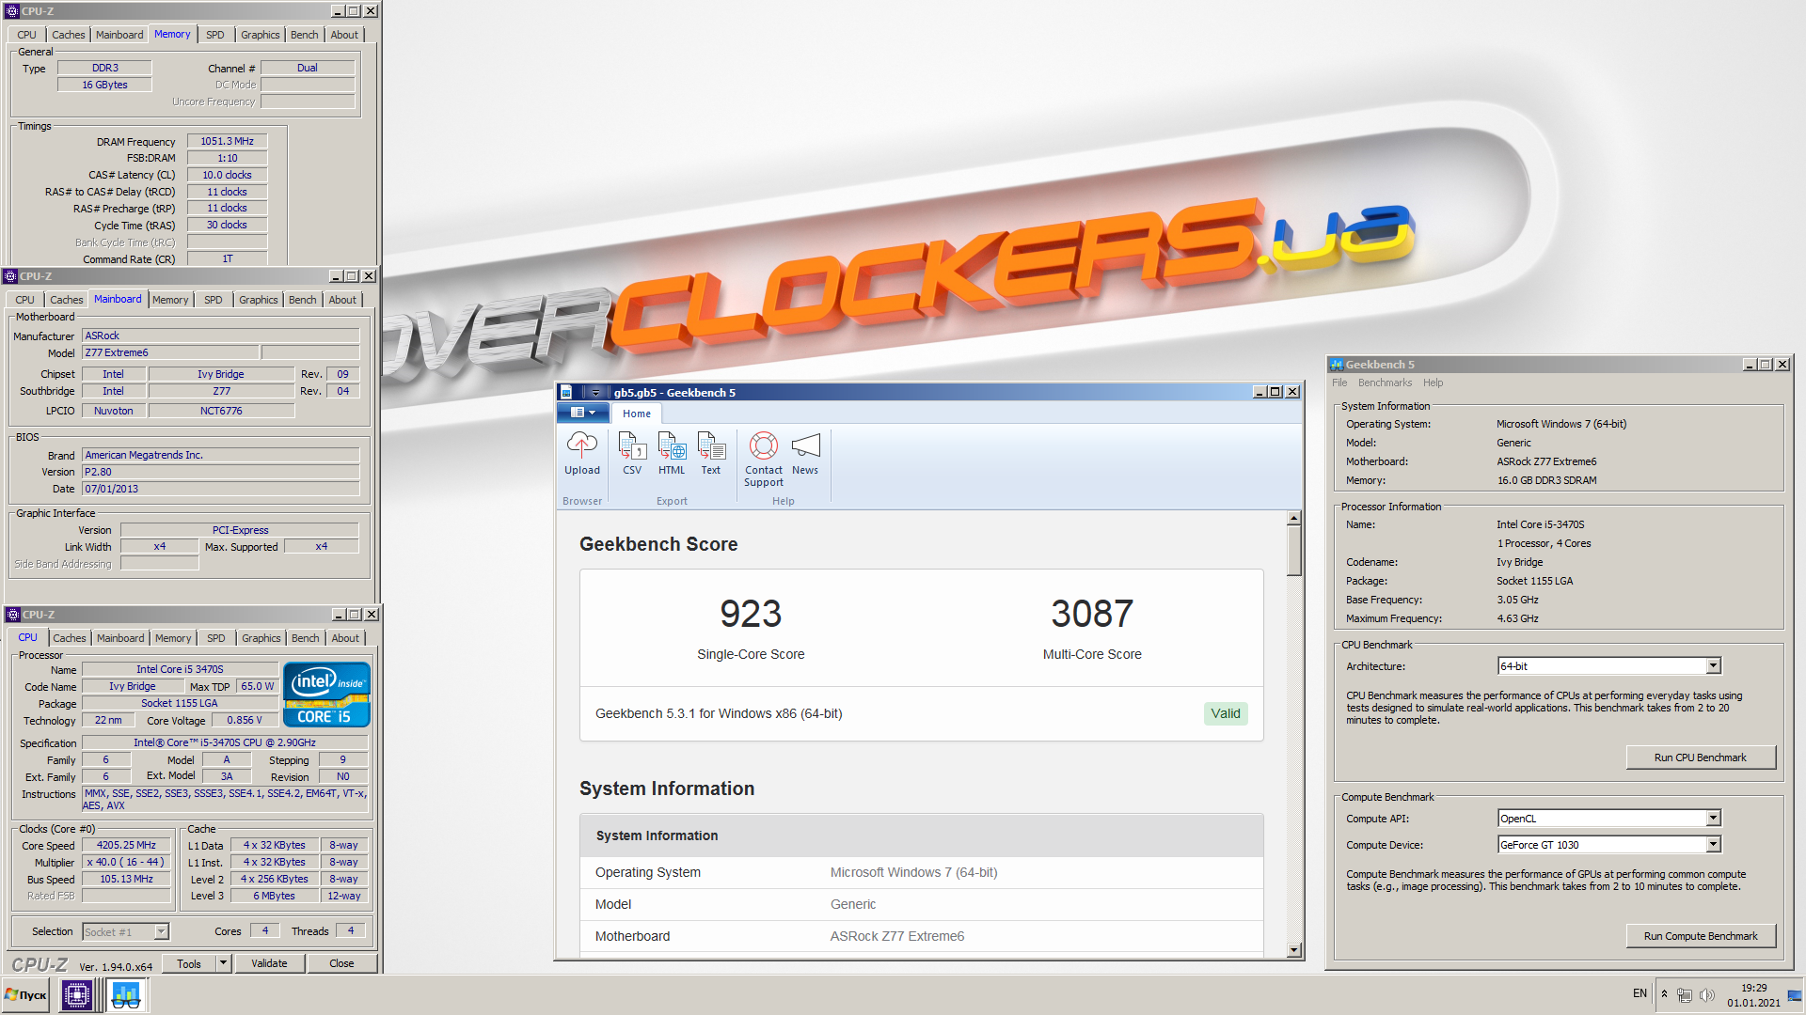Screen dimensions: 1806x1015
Task: Click the BIOS version P2.80 field
Action: click(220, 473)
